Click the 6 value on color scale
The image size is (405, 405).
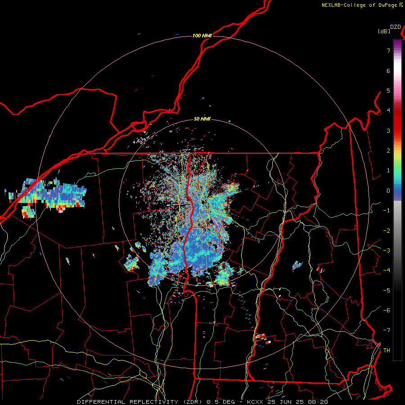pyautogui.click(x=388, y=71)
